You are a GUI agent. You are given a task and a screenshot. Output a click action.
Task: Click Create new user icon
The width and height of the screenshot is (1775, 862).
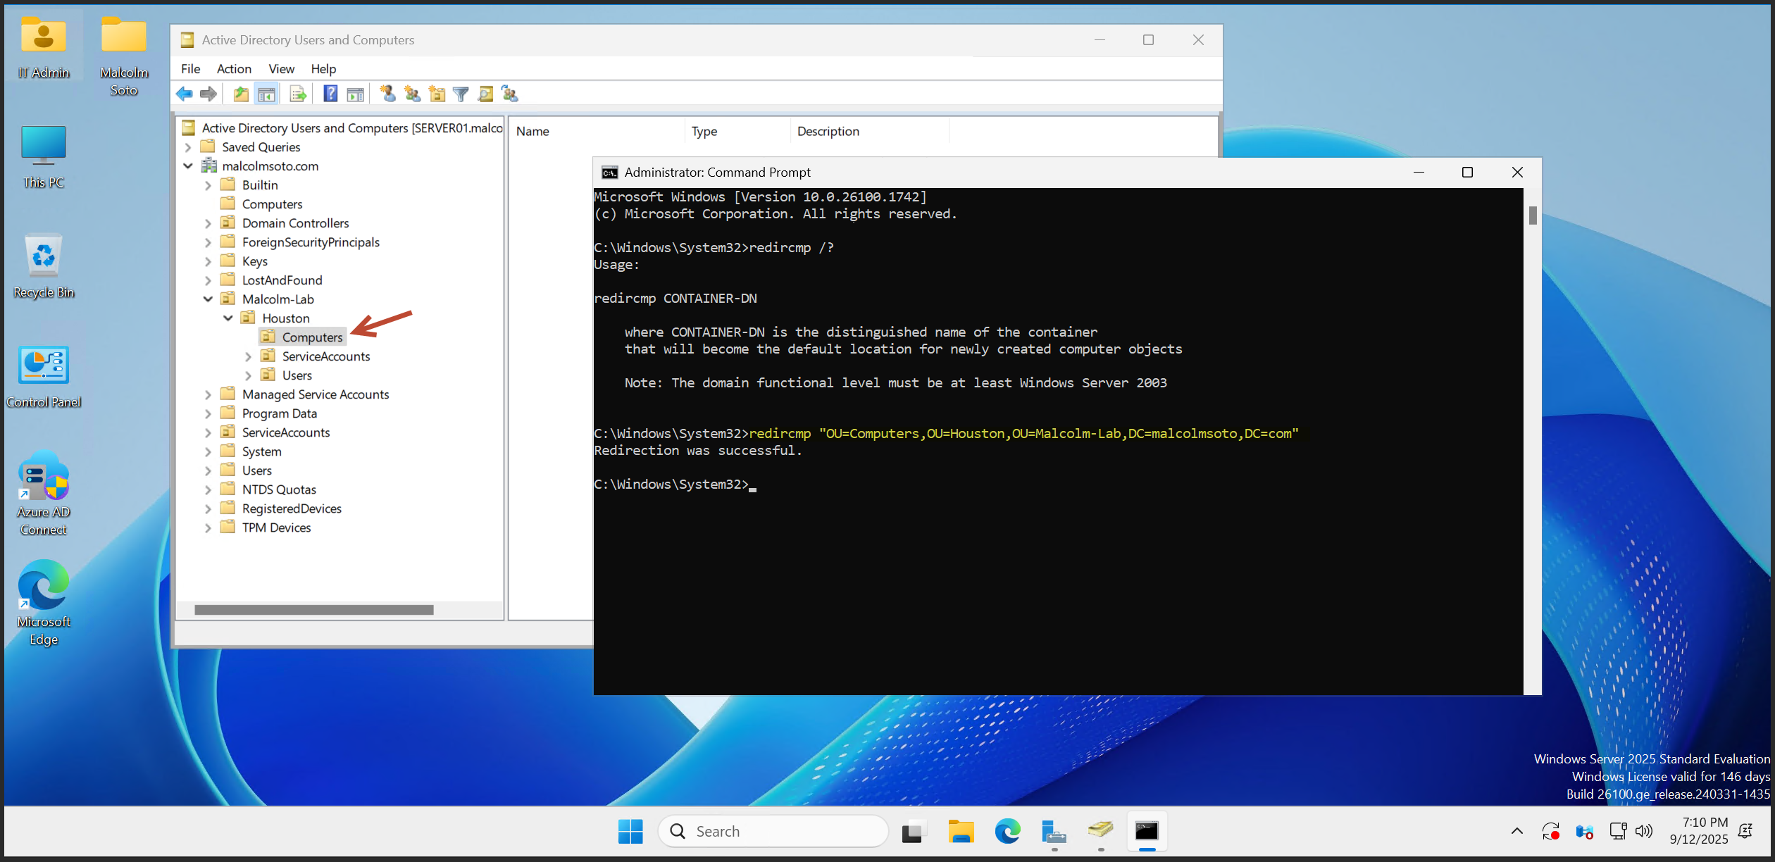387,94
